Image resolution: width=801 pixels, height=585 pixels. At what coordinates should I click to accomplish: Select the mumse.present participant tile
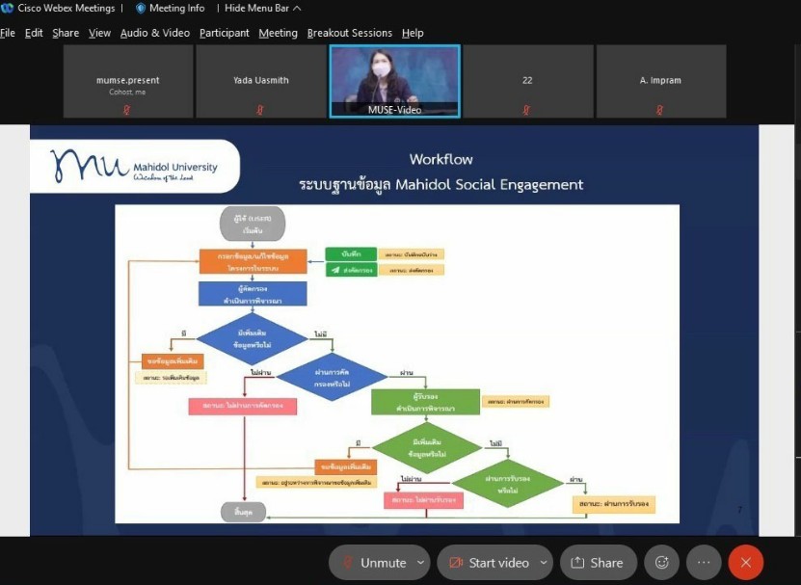[127, 81]
